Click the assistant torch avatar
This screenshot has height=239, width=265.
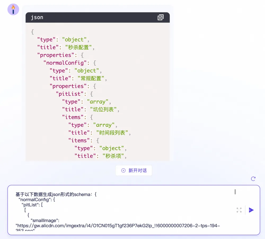pos(13,9)
